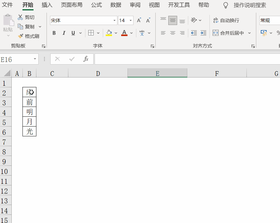
Task: Center text horizontally
Action: pyautogui.click(x=173, y=33)
